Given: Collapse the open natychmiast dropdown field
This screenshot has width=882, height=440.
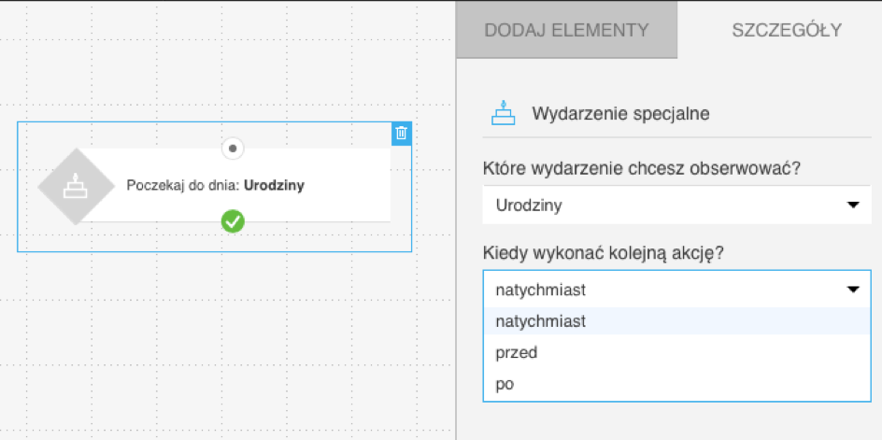Looking at the screenshot, I should click(x=669, y=290).
